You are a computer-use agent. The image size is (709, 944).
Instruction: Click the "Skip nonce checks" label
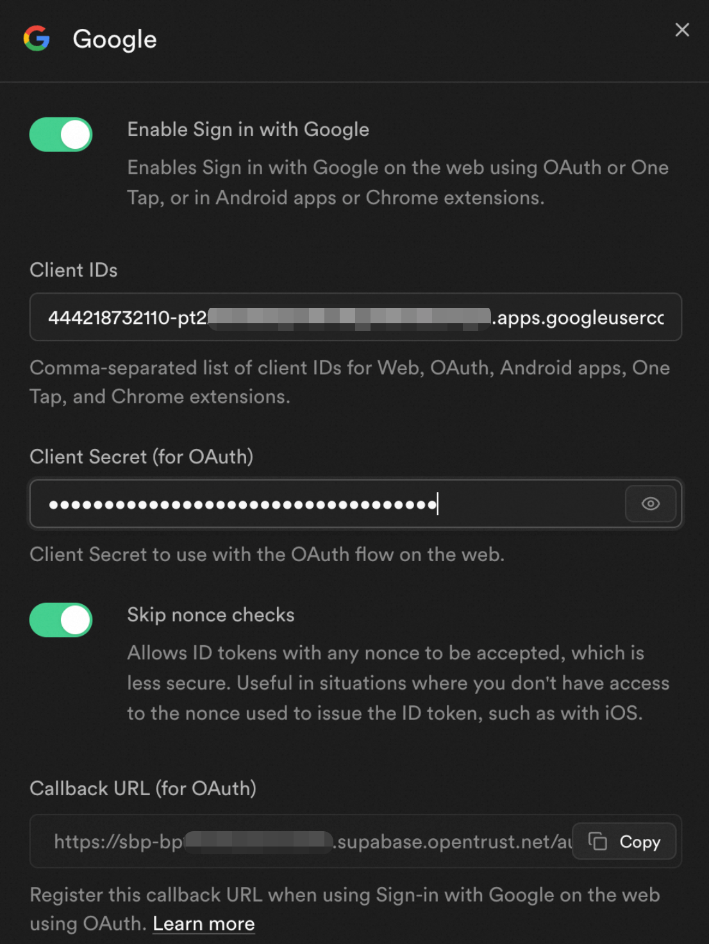211,615
